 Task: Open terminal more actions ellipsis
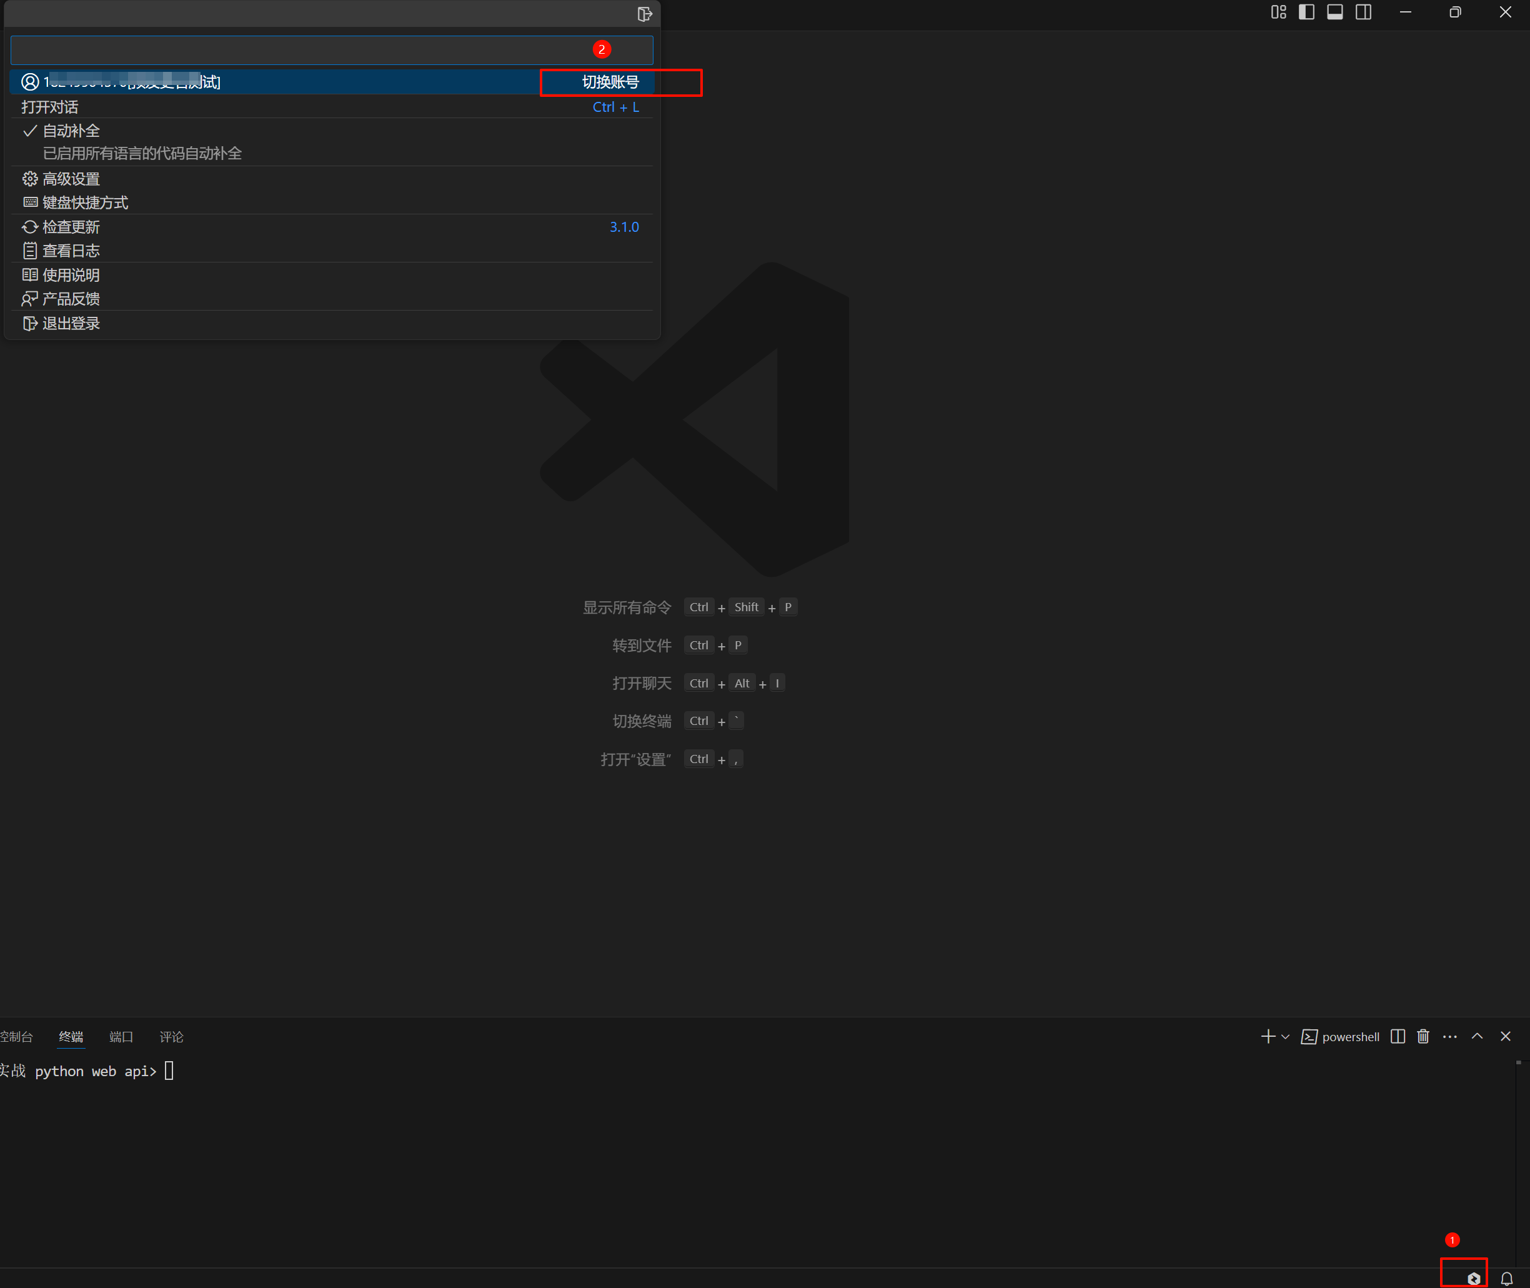(x=1449, y=1036)
